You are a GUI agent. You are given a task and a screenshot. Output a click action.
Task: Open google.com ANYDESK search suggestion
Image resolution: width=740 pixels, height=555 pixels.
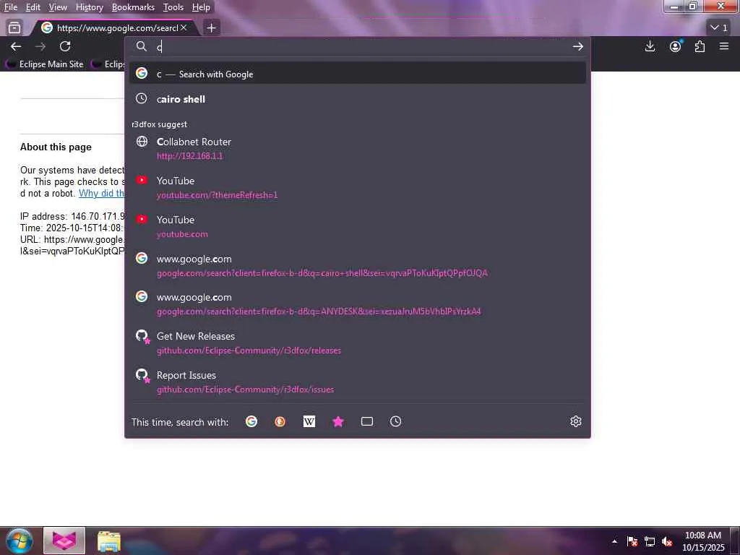click(x=357, y=304)
